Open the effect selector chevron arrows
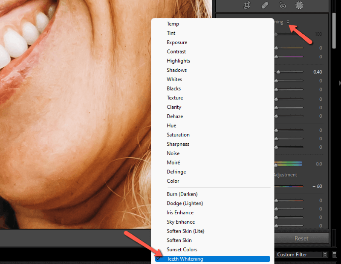Image resolution: width=341 pixels, height=264 pixels. [289, 22]
